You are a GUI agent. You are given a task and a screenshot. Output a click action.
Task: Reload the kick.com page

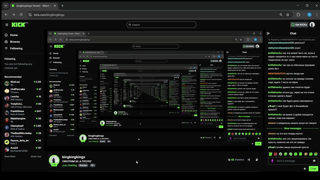[21, 15]
